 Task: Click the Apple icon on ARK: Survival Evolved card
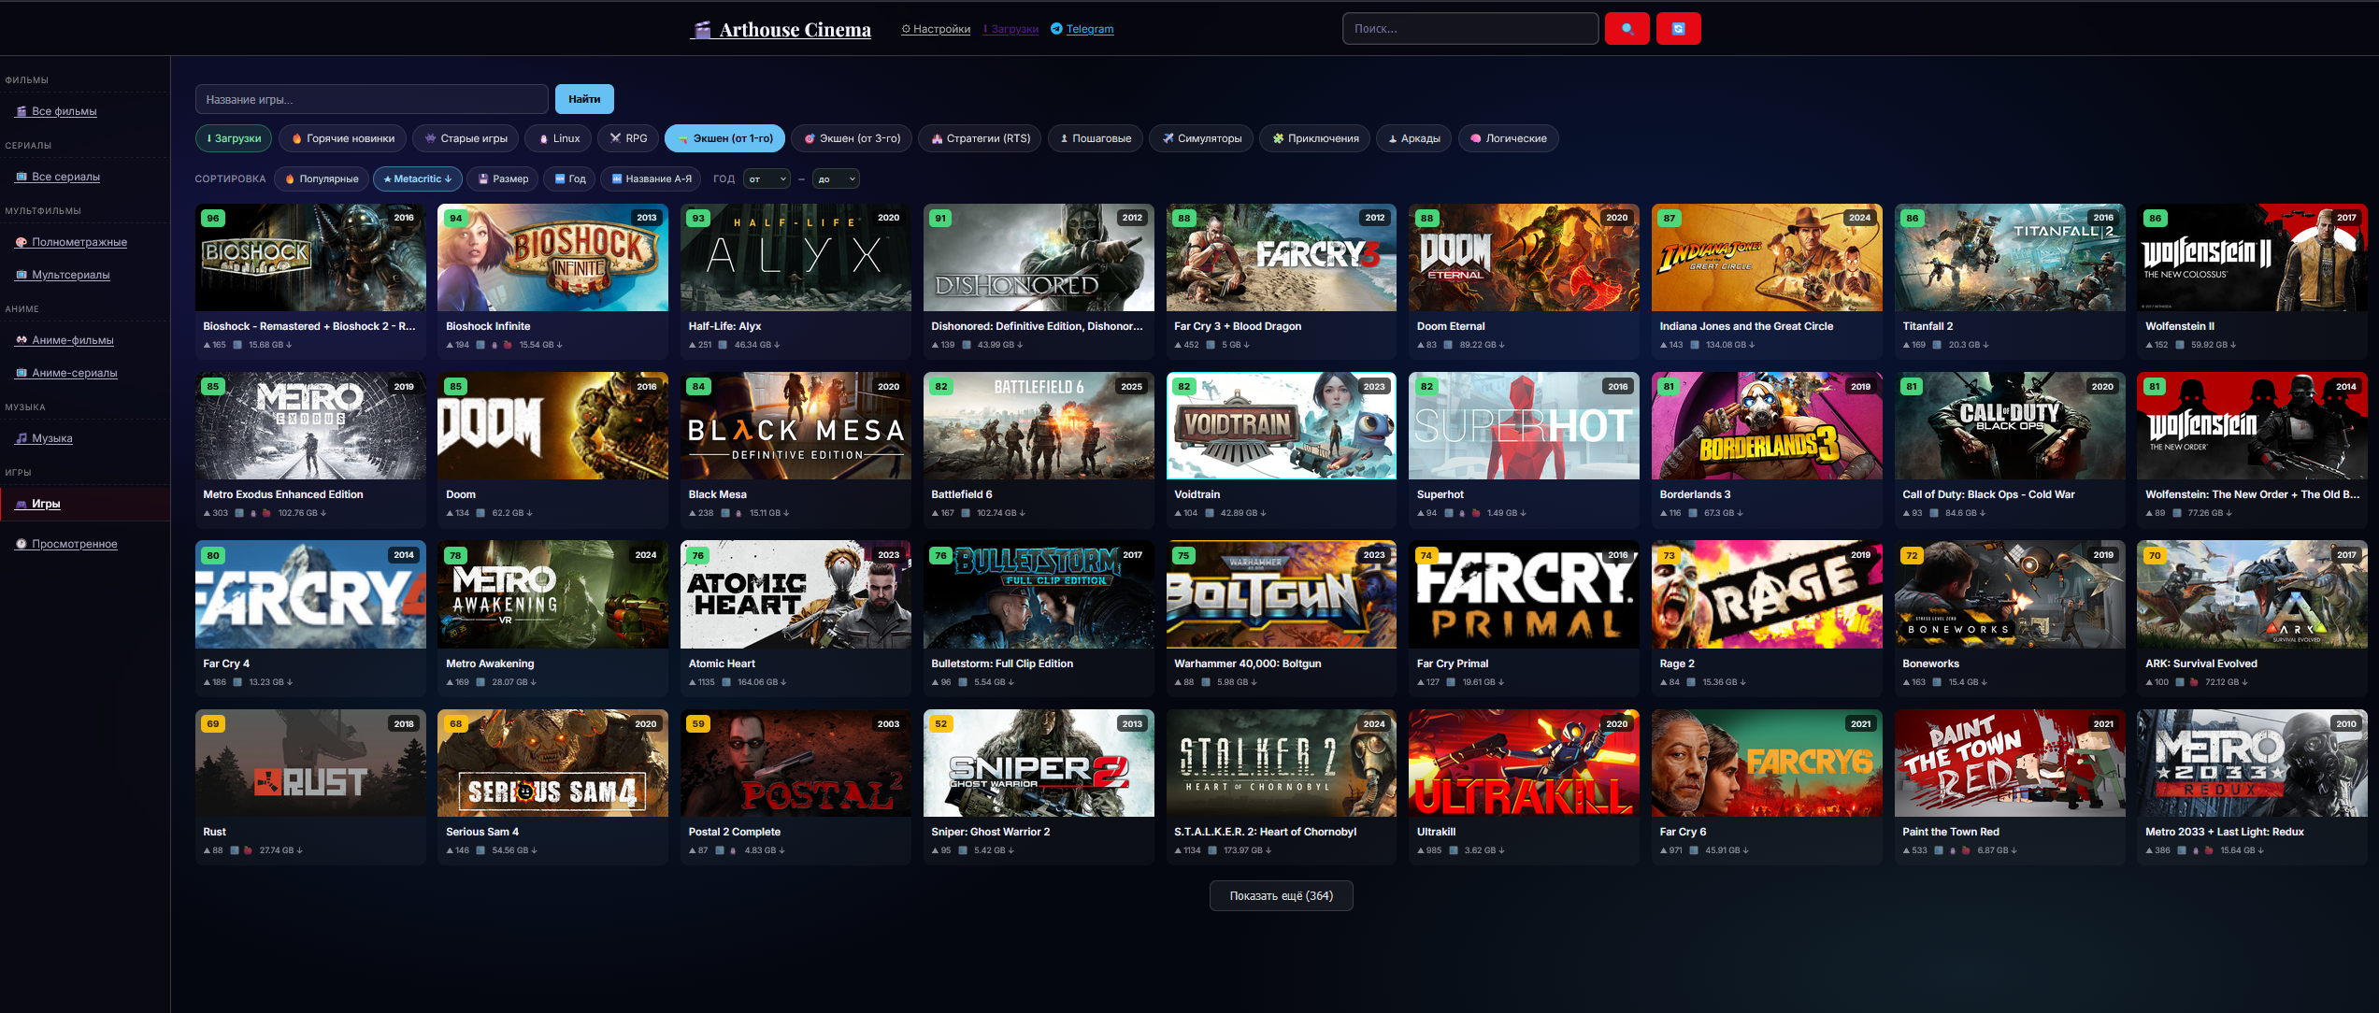click(x=2194, y=682)
